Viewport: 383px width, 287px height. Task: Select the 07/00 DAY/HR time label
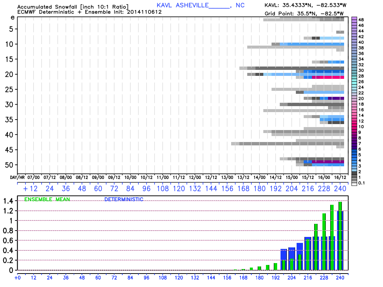coord(34,177)
